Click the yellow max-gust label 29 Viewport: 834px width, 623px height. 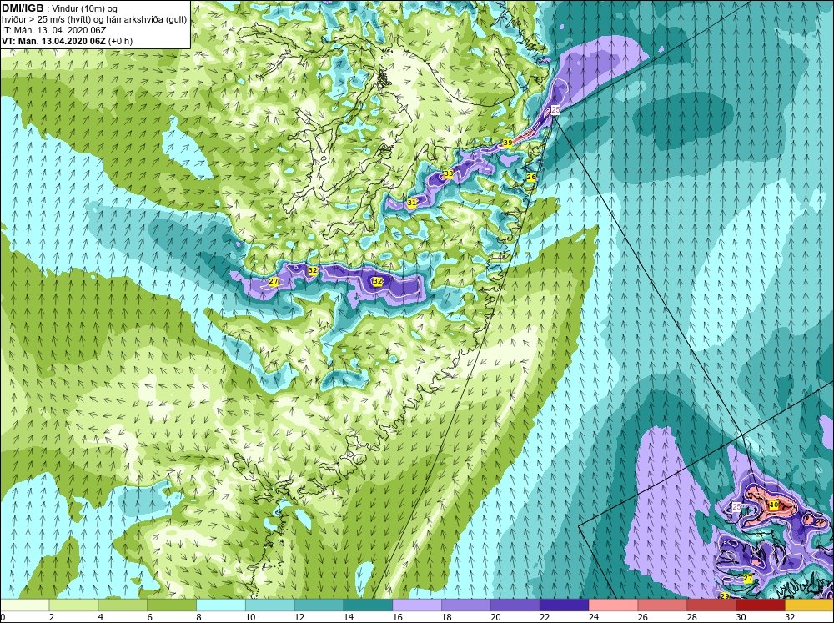point(725,596)
